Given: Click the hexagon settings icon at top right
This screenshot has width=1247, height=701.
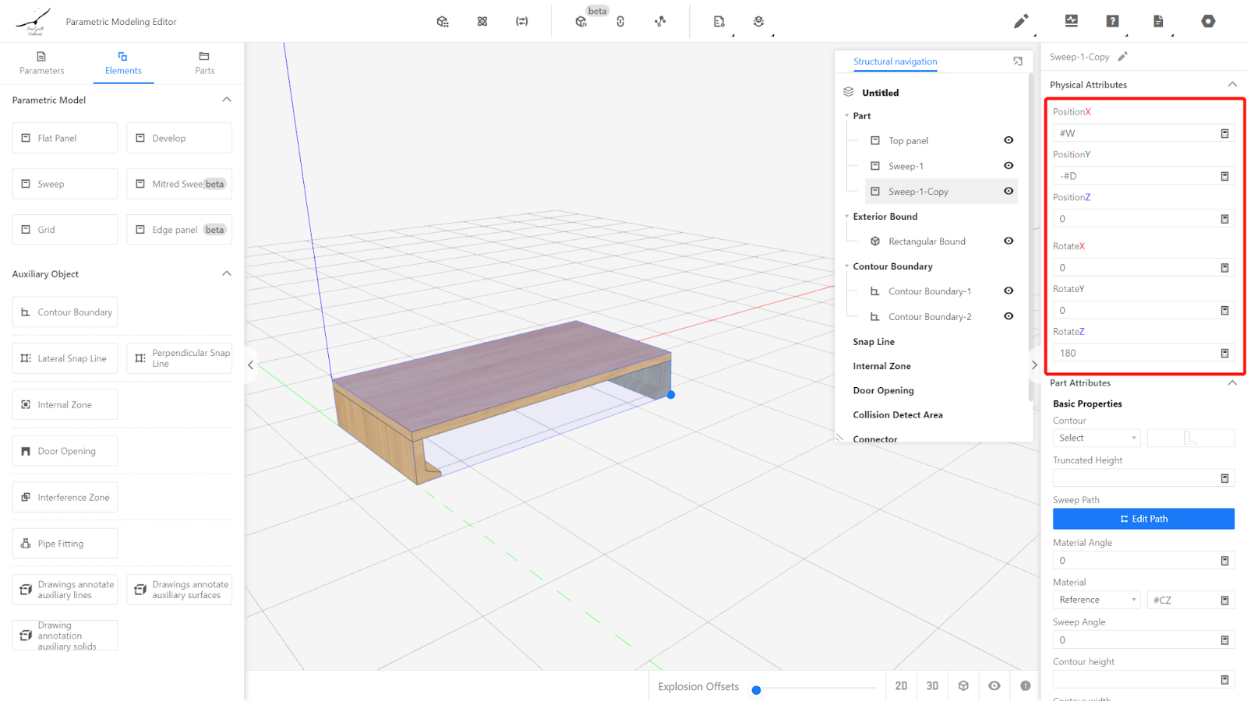Looking at the screenshot, I should point(1207,22).
